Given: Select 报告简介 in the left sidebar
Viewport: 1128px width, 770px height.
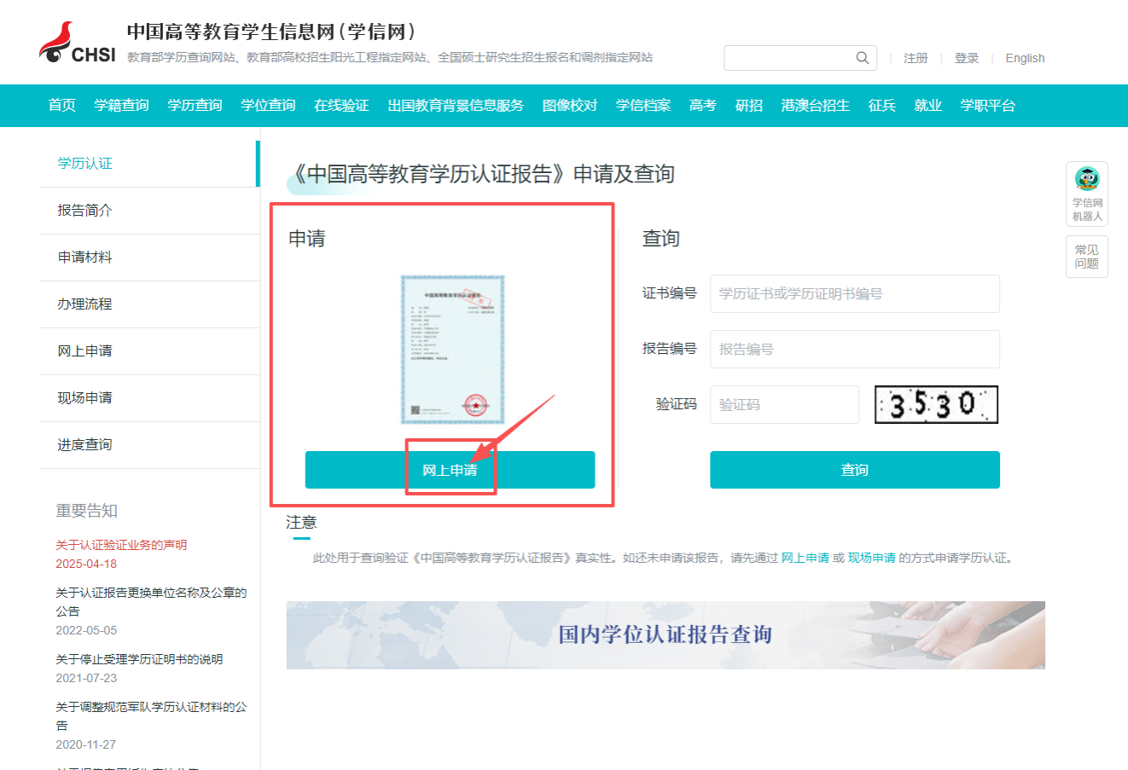Looking at the screenshot, I should click(x=84, y=211).
